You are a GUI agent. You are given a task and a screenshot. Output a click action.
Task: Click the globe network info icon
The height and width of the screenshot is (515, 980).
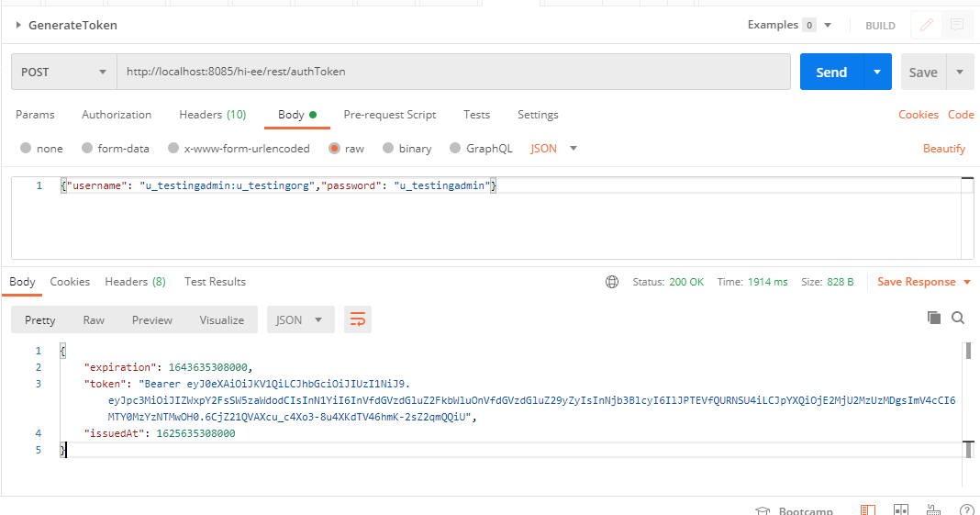coord(612,282)
